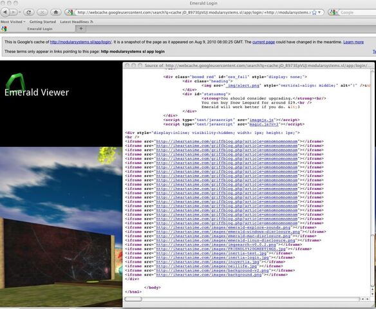The image size is (376, 309).
Task: Open the 'current page' link
Action: [x=263, y=42]
